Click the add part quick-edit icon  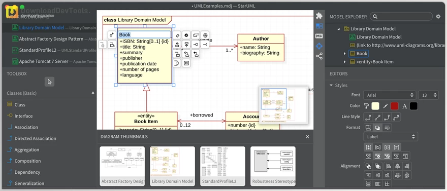coord(186,63)
